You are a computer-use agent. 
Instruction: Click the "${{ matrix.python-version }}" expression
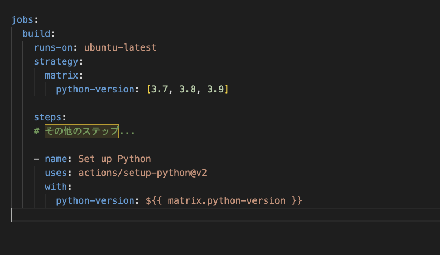point(223,200)
